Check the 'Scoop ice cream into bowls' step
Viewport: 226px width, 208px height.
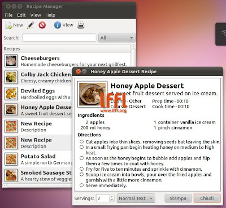tap(81, 174)
